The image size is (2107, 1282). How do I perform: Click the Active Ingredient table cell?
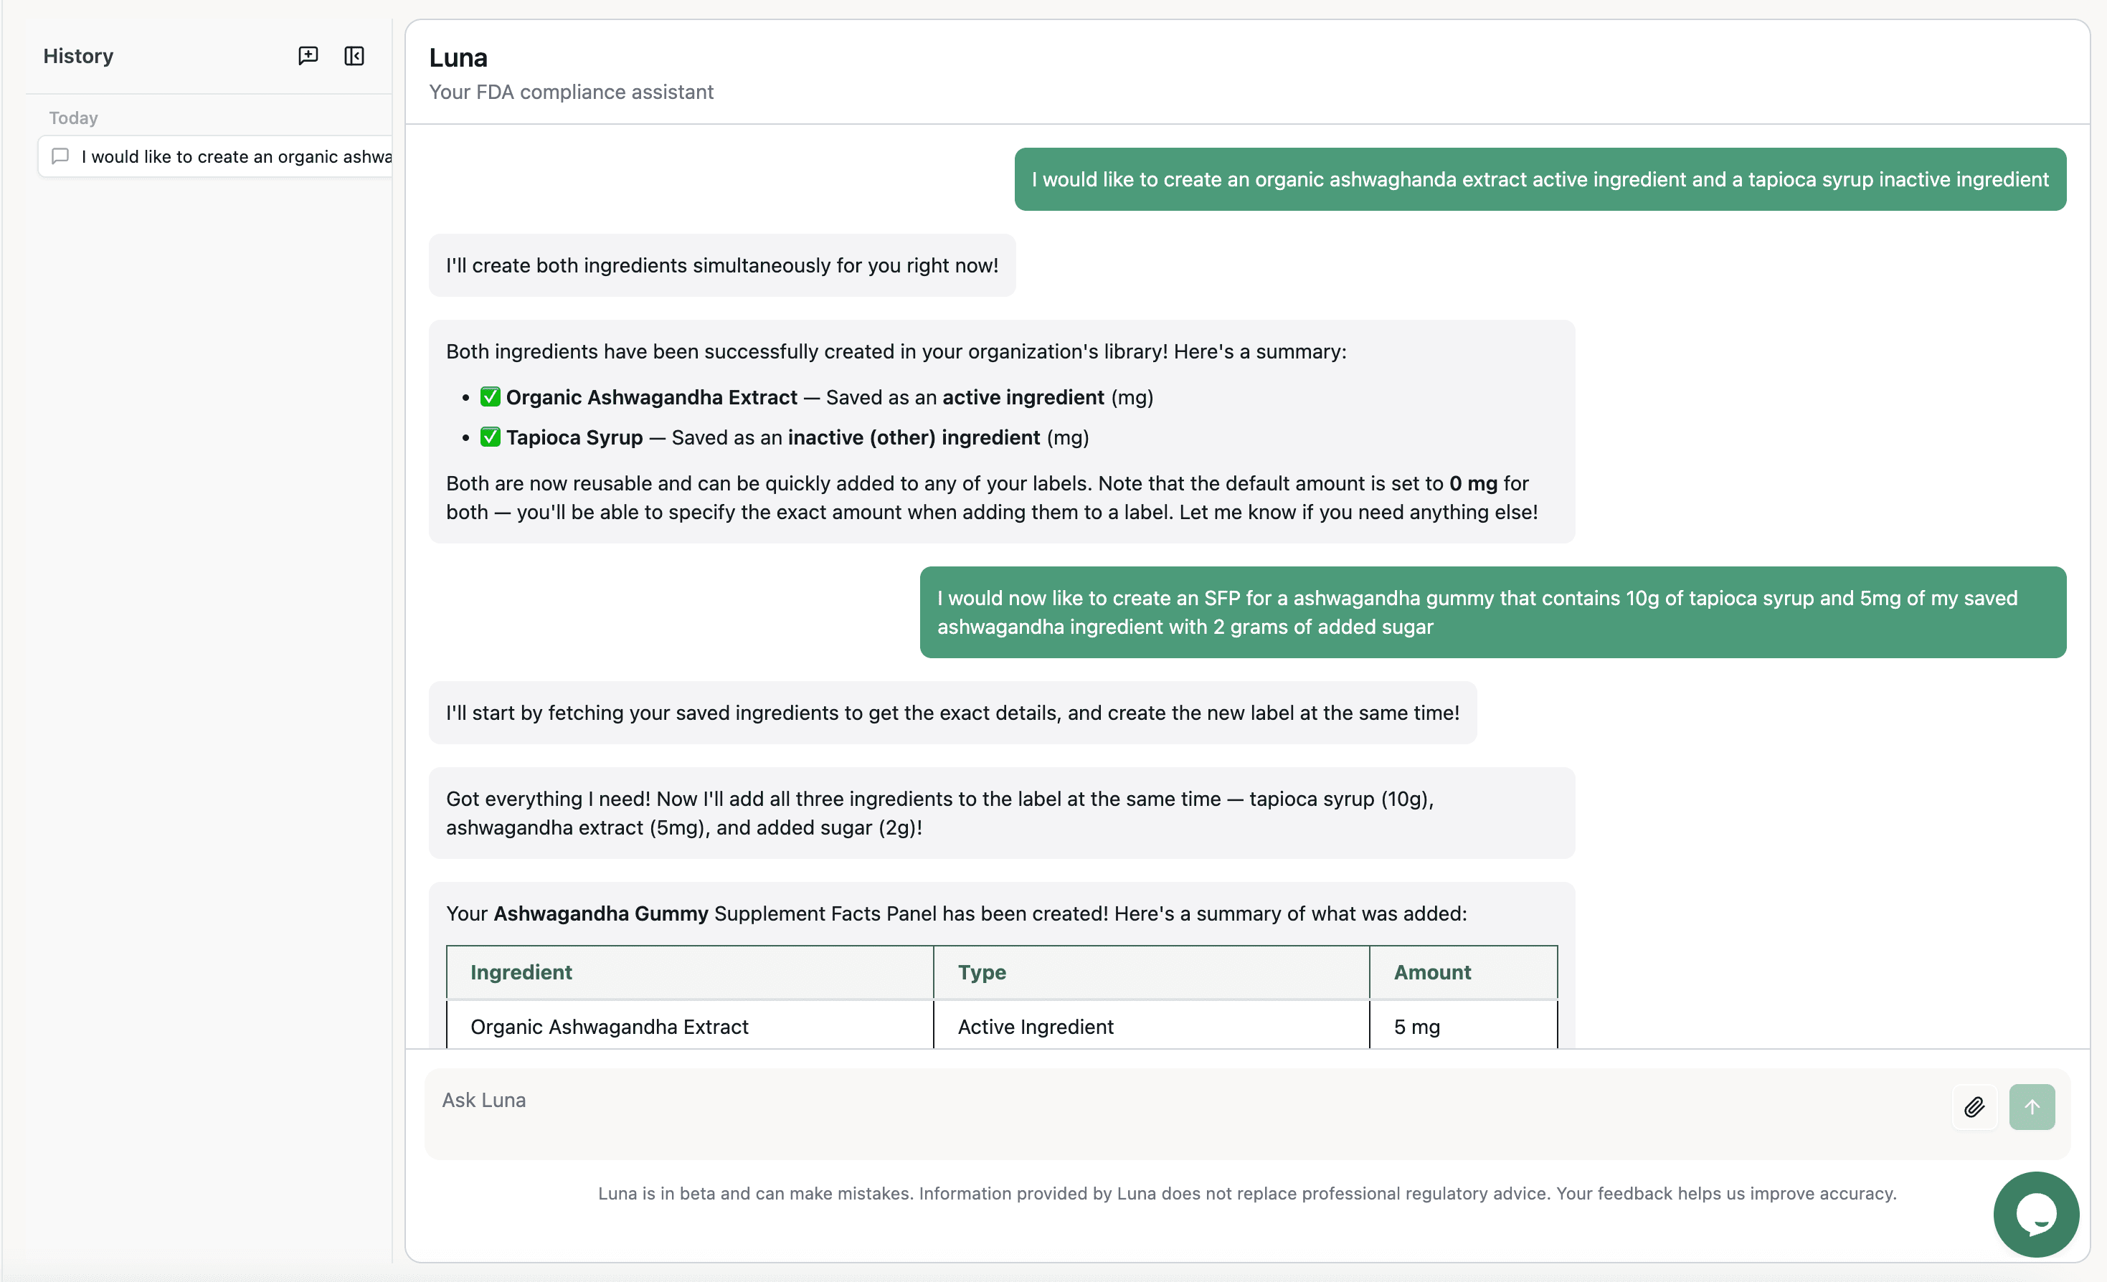coord(1036,1027)
